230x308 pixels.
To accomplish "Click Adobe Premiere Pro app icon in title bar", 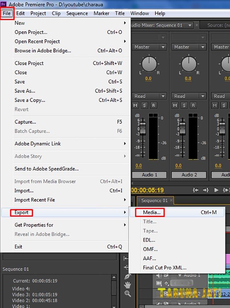I will coord(4,4).
